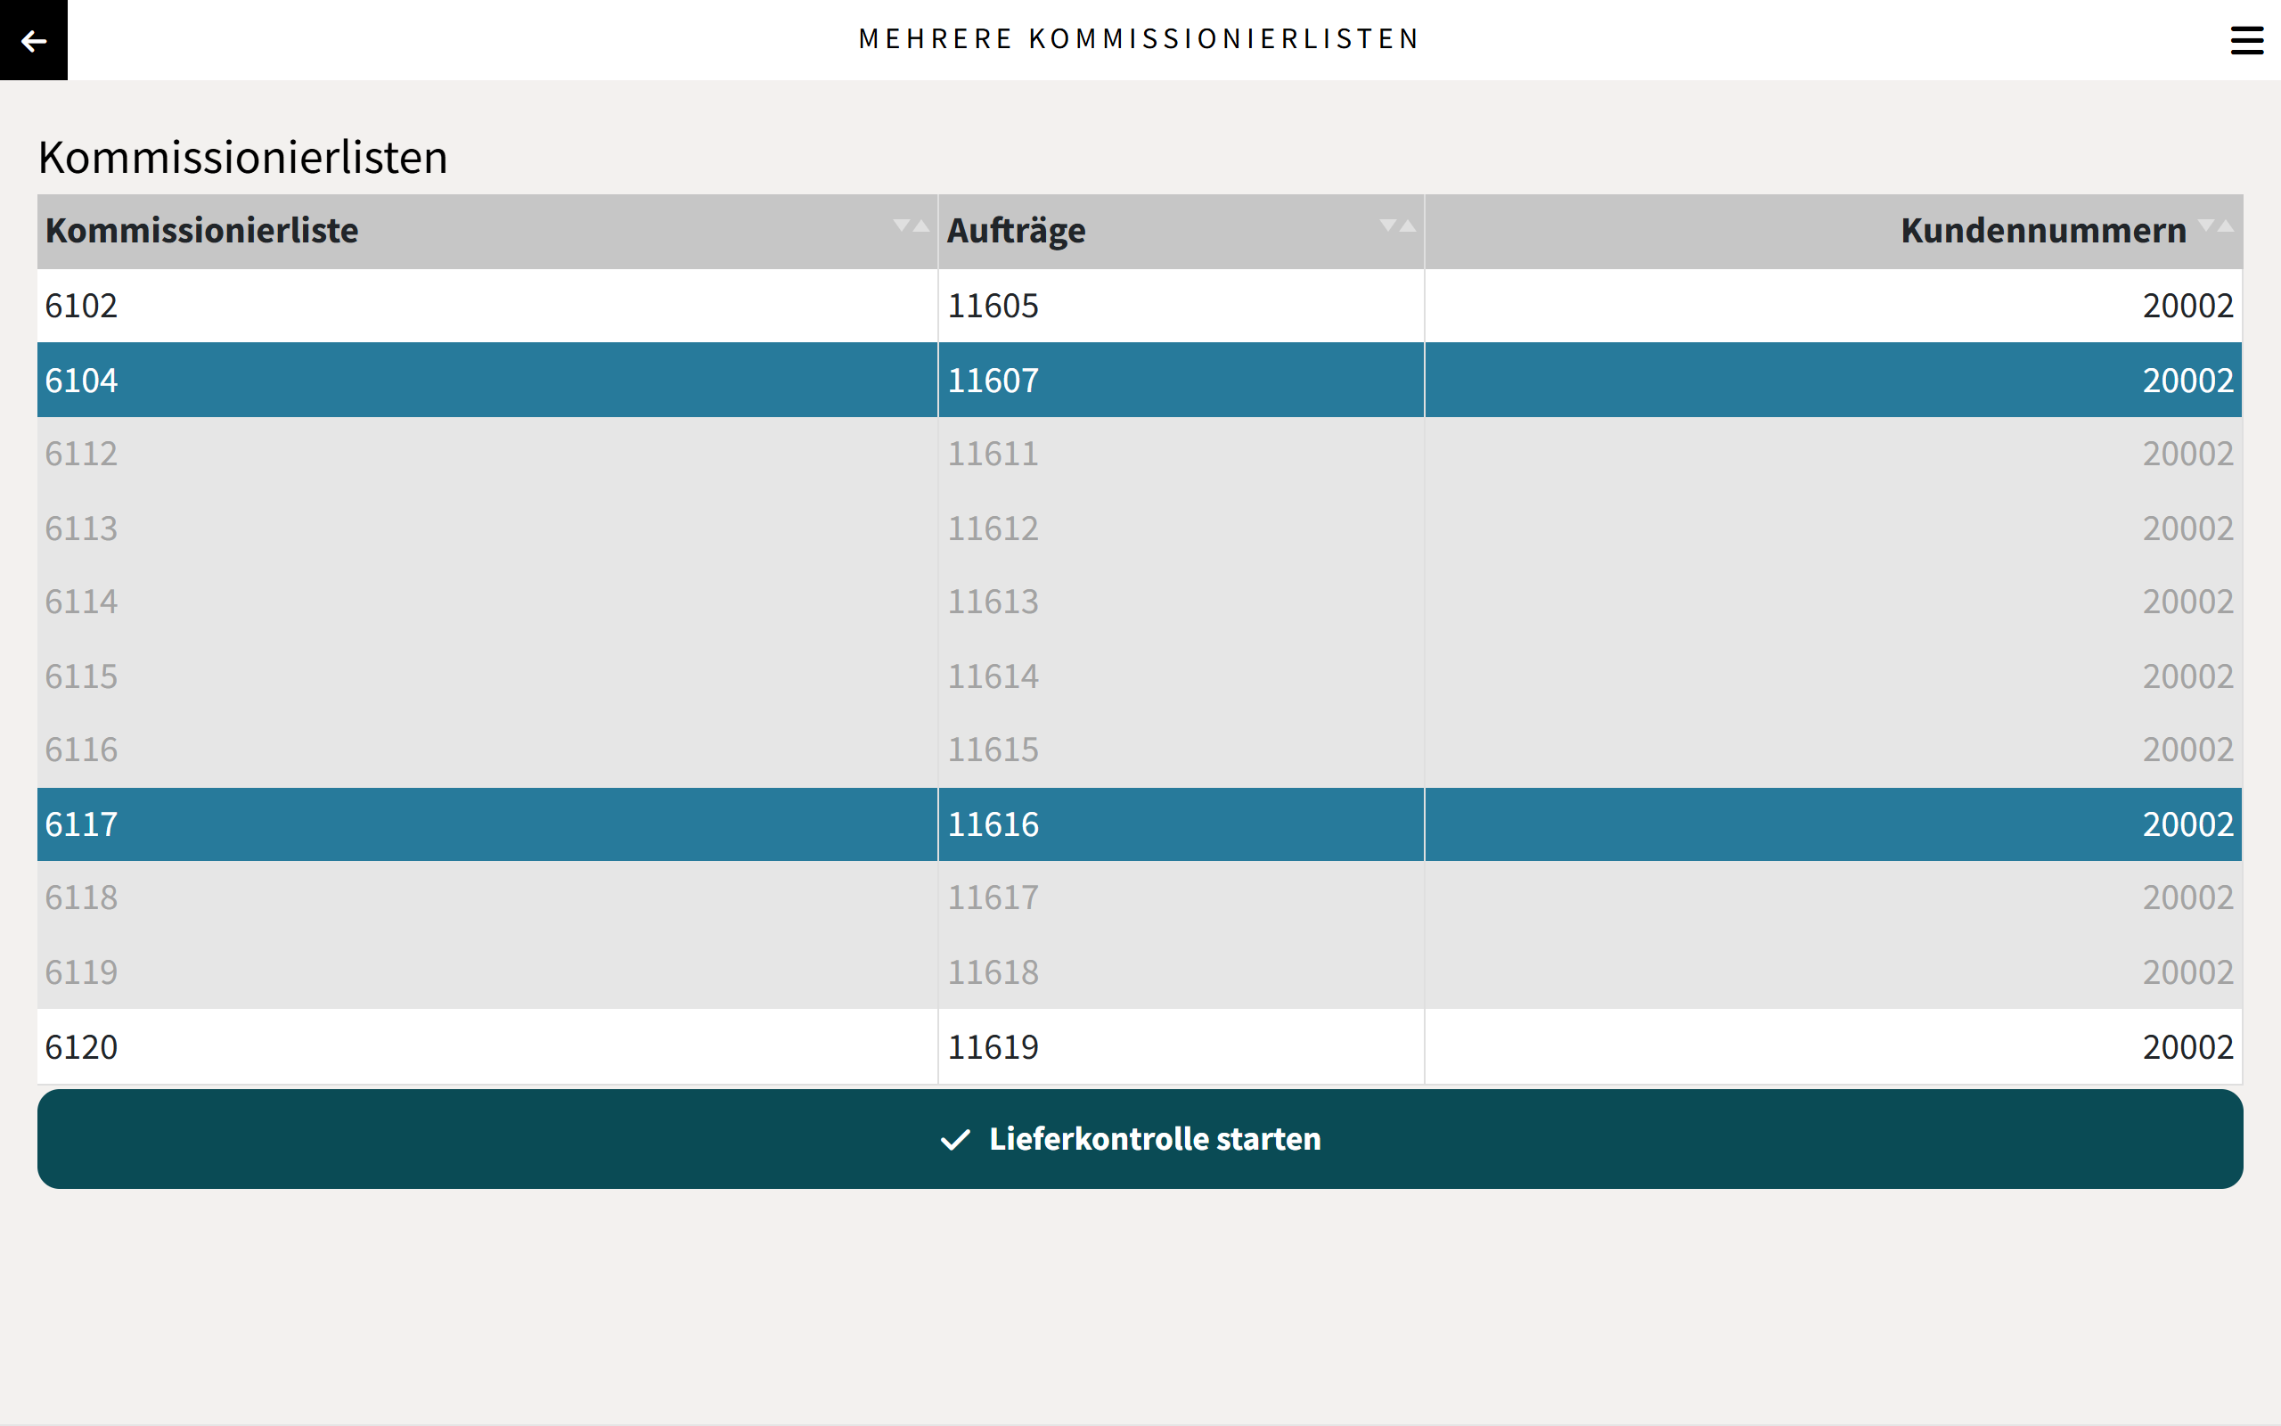Viewport: 2281px width, 1426px height.
Task: Click customer number in row 6114
Action: 2187,602
